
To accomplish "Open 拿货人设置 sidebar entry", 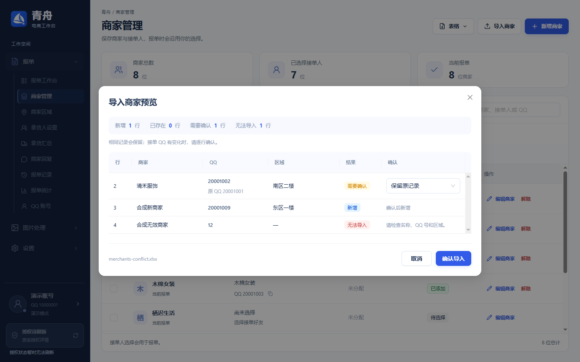I will 51,128.
